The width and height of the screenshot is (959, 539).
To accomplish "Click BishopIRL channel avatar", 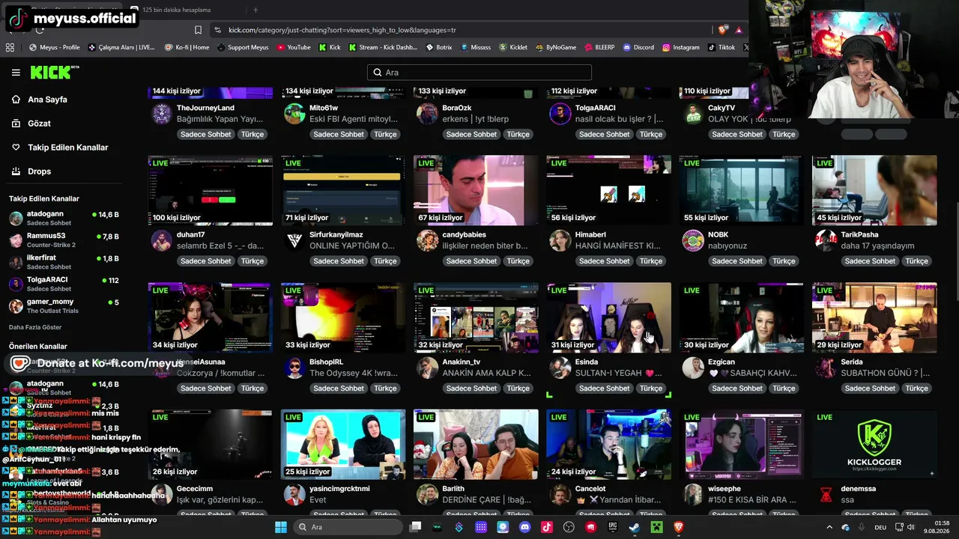I will click(x=294, y=368).
